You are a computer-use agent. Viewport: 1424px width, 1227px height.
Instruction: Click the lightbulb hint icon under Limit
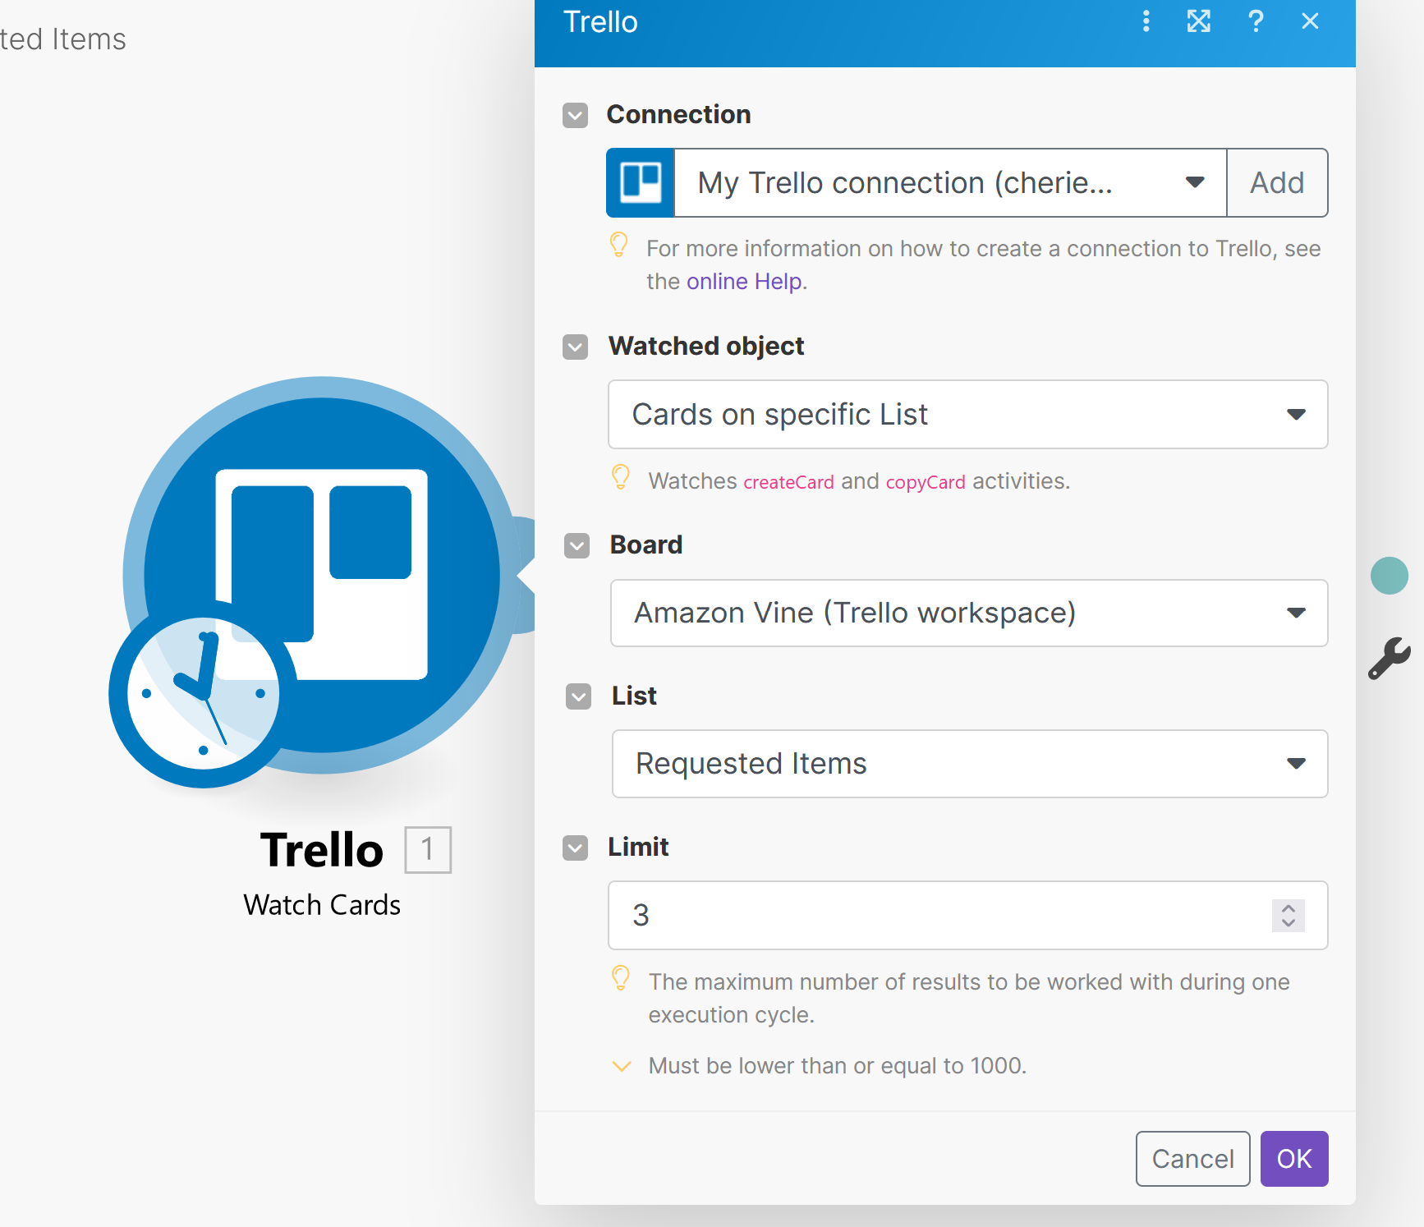(621, 978)
